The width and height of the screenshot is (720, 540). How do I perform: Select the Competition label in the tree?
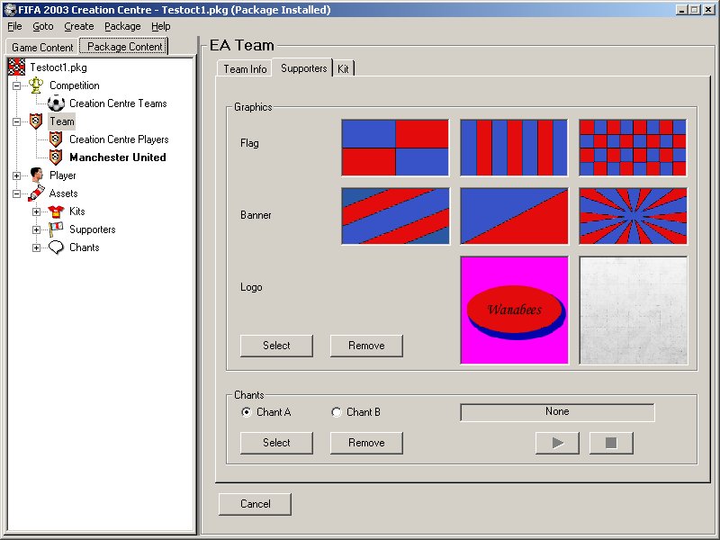(75, 85)
